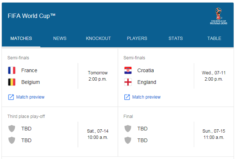This screenshot has height=159, width=238.
Task: Go to the STATS tab
Action: coord(176,38)
